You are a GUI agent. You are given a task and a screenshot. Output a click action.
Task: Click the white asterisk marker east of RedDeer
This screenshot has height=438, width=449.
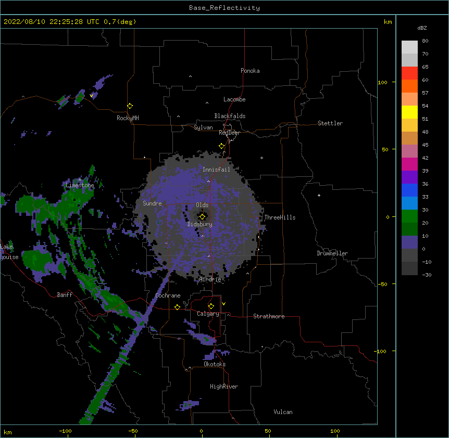(261, 158)
